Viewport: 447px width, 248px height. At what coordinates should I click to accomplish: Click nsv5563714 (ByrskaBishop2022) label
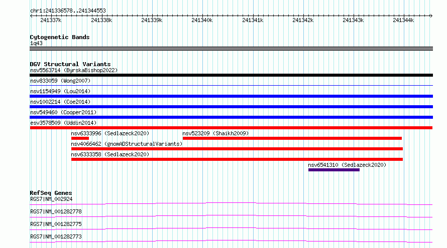74,70
